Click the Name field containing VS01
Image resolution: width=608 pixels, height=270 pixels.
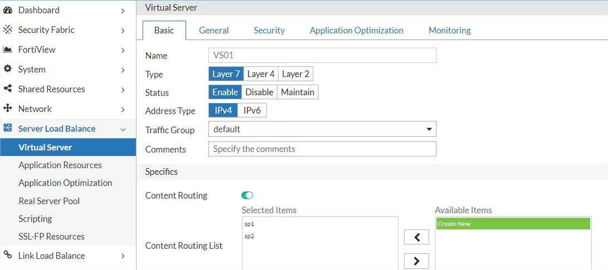click(x=322, y=56)
